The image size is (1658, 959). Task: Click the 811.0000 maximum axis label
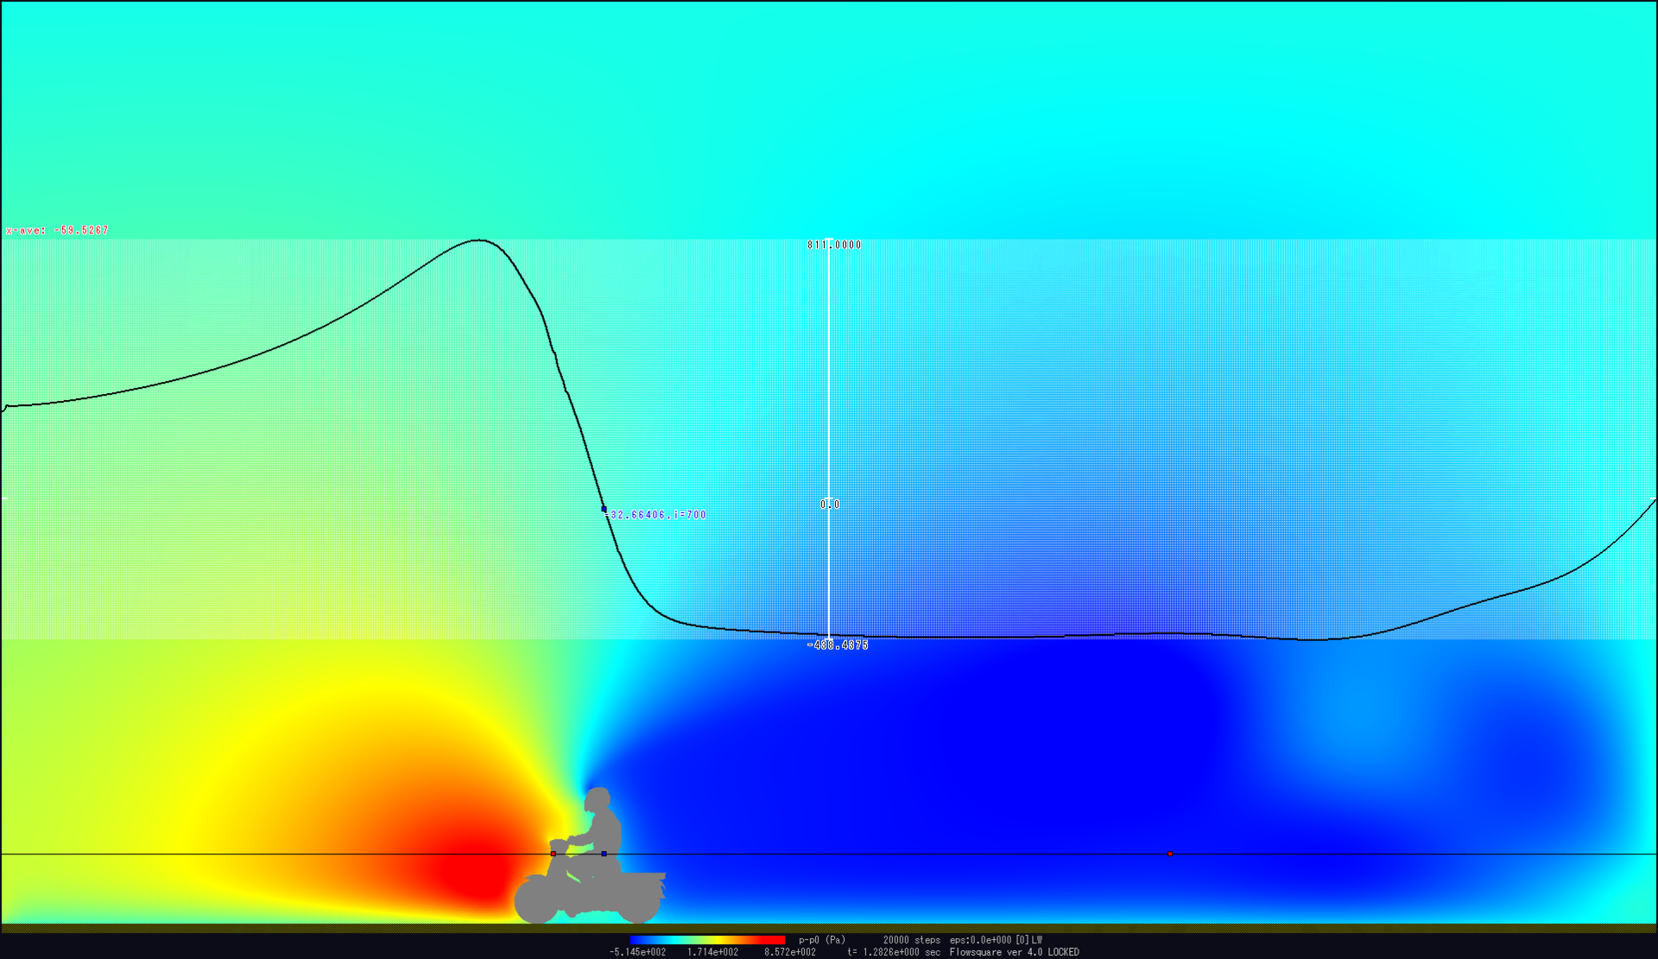(x=834, y=245)
